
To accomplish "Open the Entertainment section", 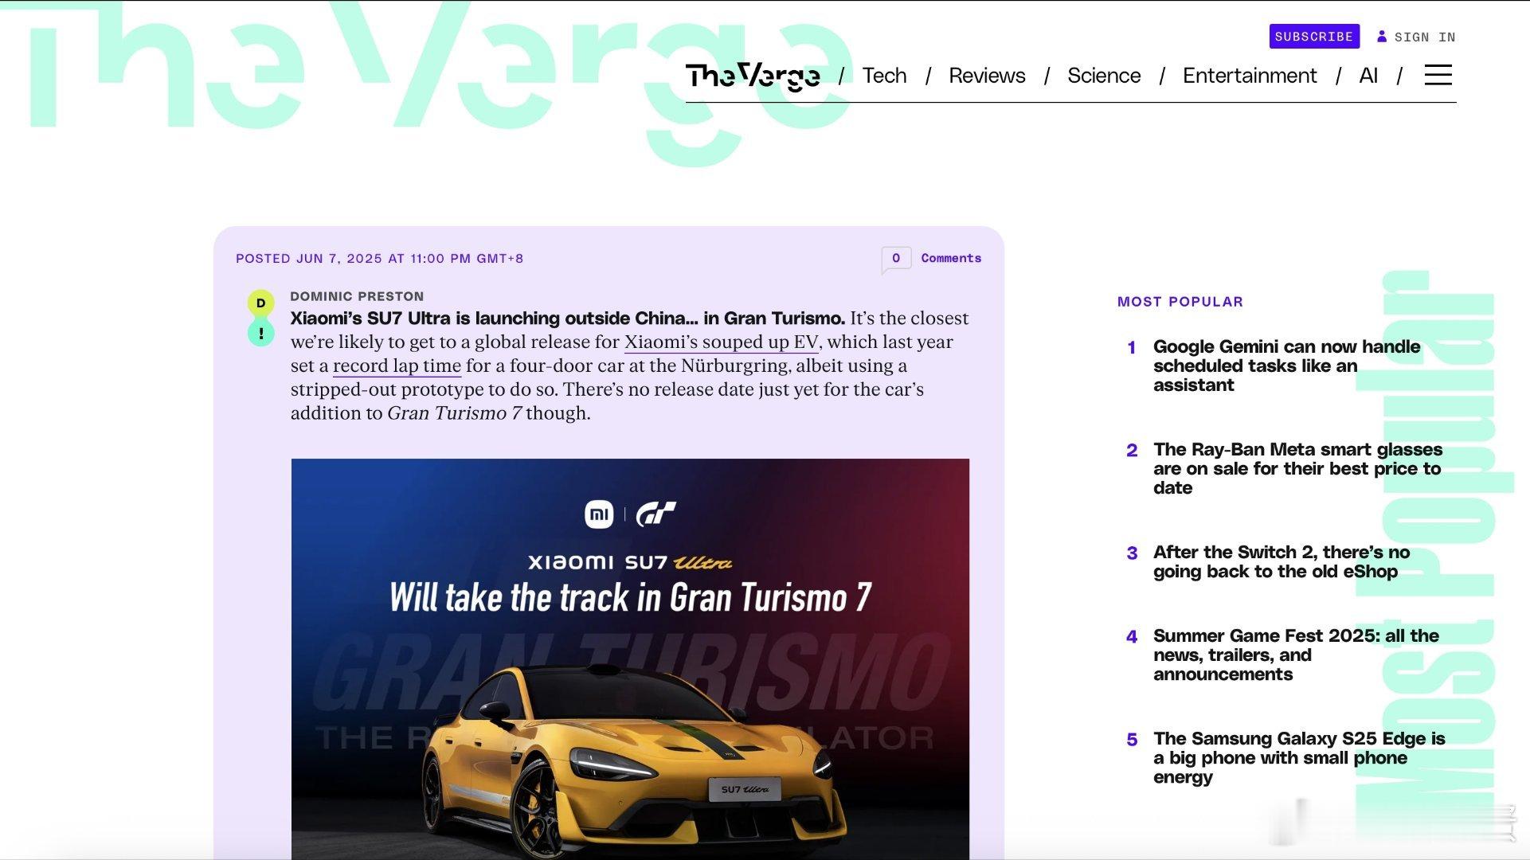I will pos(1250,76).
